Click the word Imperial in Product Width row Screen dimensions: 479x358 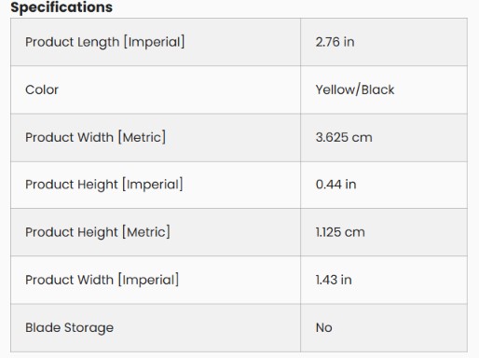click(148, 280)
